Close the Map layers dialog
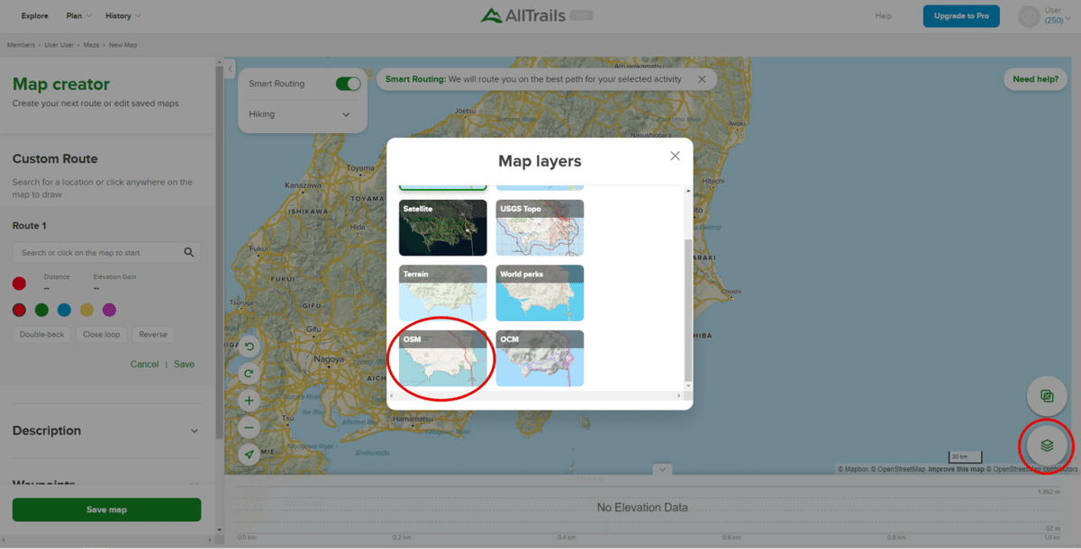 (675, 157)
